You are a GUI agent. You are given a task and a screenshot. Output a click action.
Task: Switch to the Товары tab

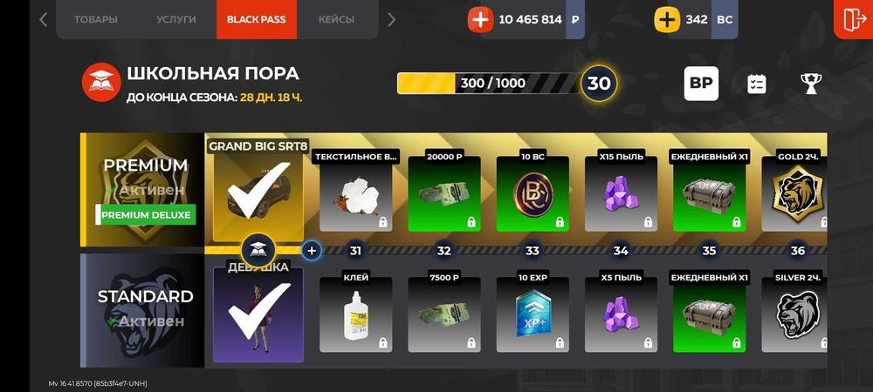coord(96,19)
